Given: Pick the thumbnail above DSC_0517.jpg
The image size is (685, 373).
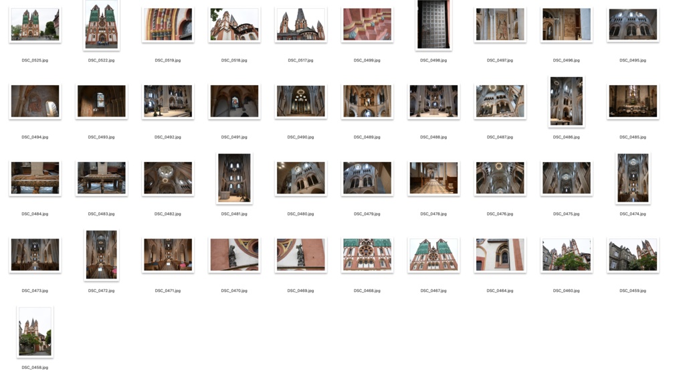Looking at the screenshot, I should pos(300,25).
